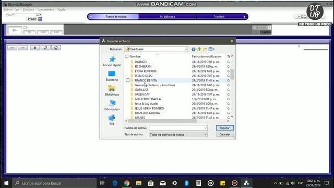Click the Nombre de archivo input field
The height and width of the screenshot is (188, 334).
pos(176,128)
